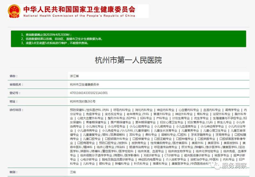Click 预防保健科 in the department list

coord(77,110)
